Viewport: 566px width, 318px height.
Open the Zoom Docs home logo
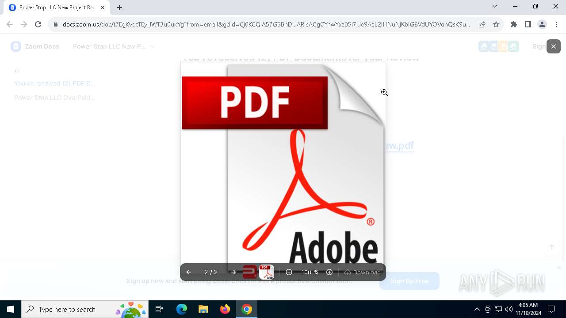pyautogui.click(x=35, y=46)
